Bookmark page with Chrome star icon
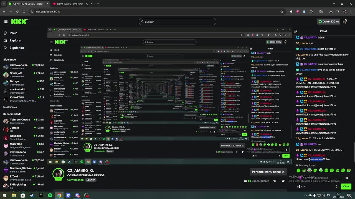The height and width of the screenshot is (199, 355). [282, 12]
